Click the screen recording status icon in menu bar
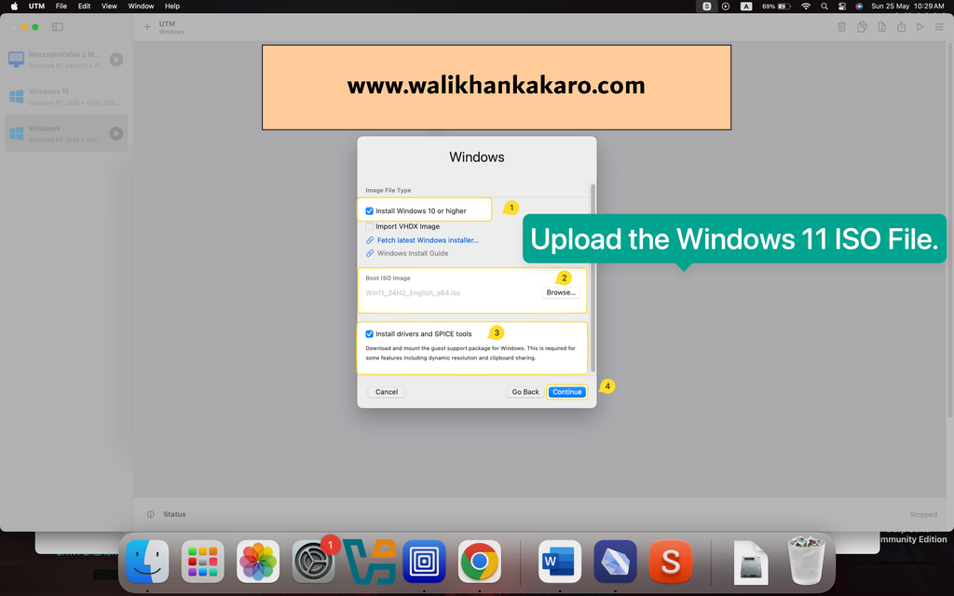This screenshot has height=596, width=954. tap(726, 7)
